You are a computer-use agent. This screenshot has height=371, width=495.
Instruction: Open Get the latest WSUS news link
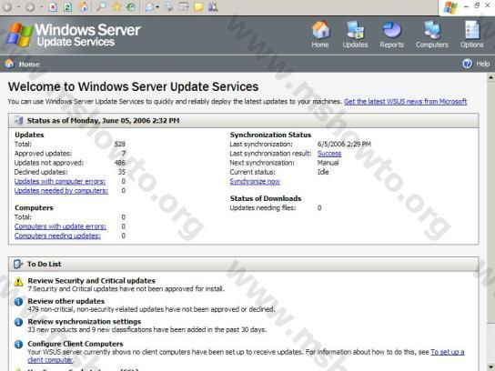pos(405,102)
